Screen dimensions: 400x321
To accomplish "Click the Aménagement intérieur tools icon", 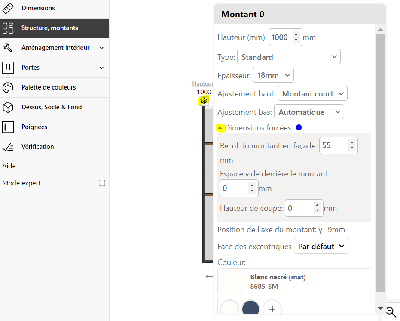I will point(8,48).
